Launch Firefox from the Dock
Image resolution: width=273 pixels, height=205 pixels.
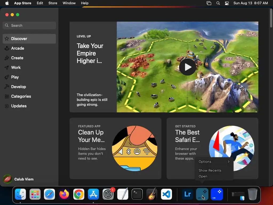[64, 194]
